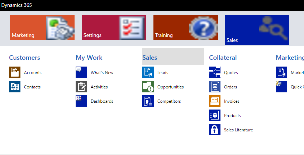The image size is (304, 155).
Task: Open the Settings tile
Action: pos(114,28)
